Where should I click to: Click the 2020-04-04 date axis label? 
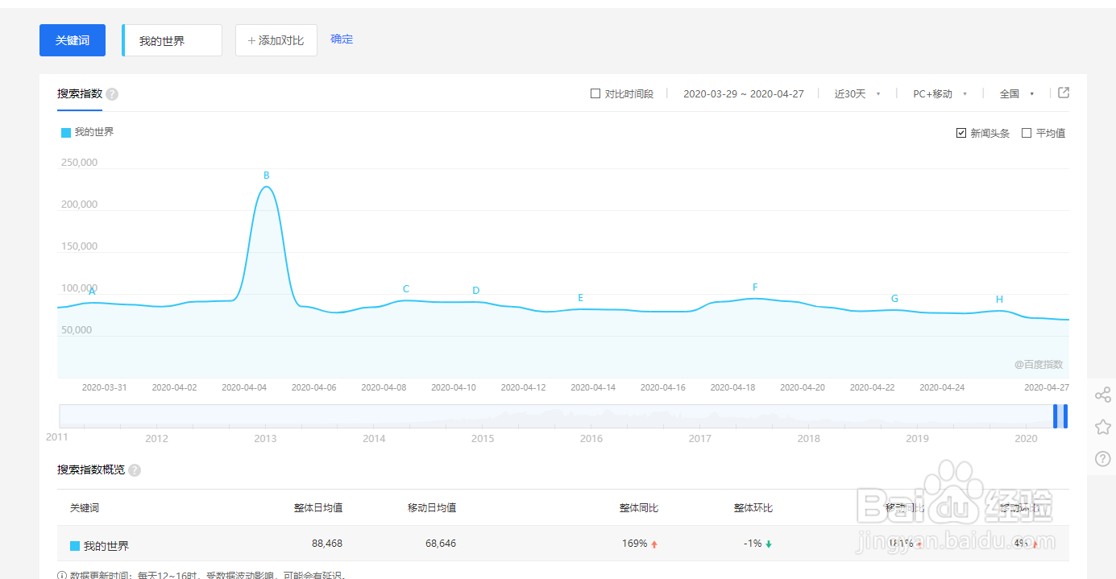point(244,387)
